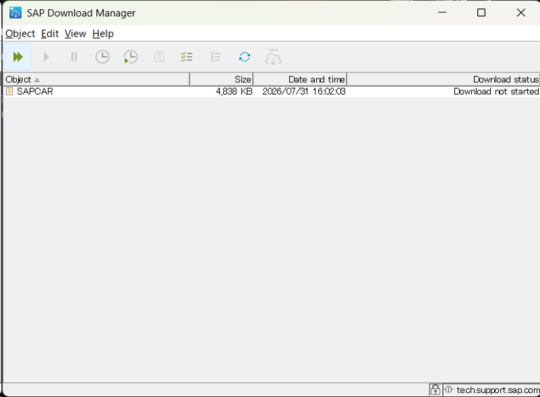Click the SAP Download Manager title icon
Image resolution: width=540 pixels, height=397 pixels.
tap(15, 12)
